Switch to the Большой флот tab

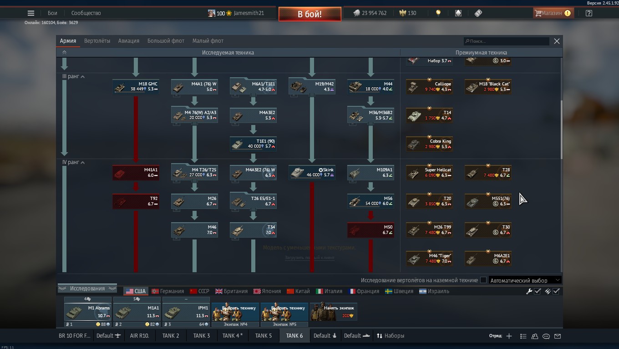166,41
